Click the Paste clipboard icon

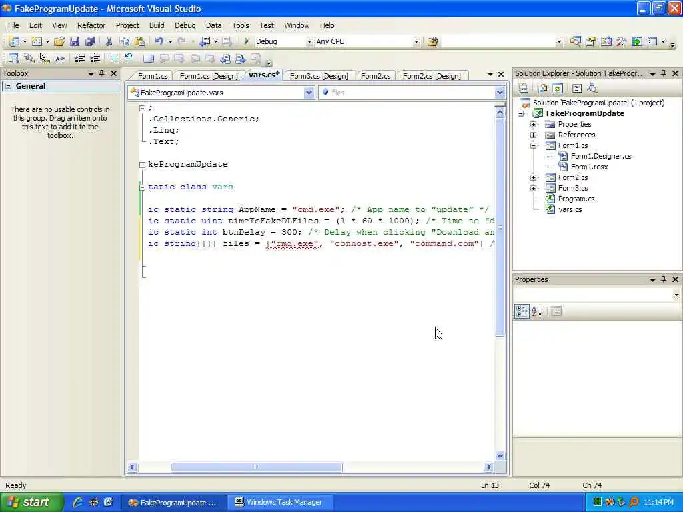pos(140,41)
